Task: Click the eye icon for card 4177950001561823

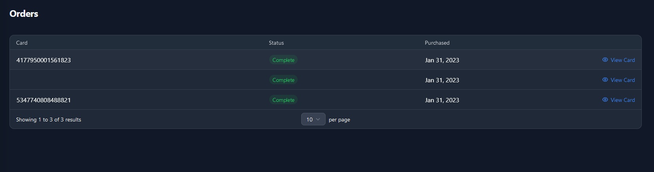Action: click(x=605, y=60)
